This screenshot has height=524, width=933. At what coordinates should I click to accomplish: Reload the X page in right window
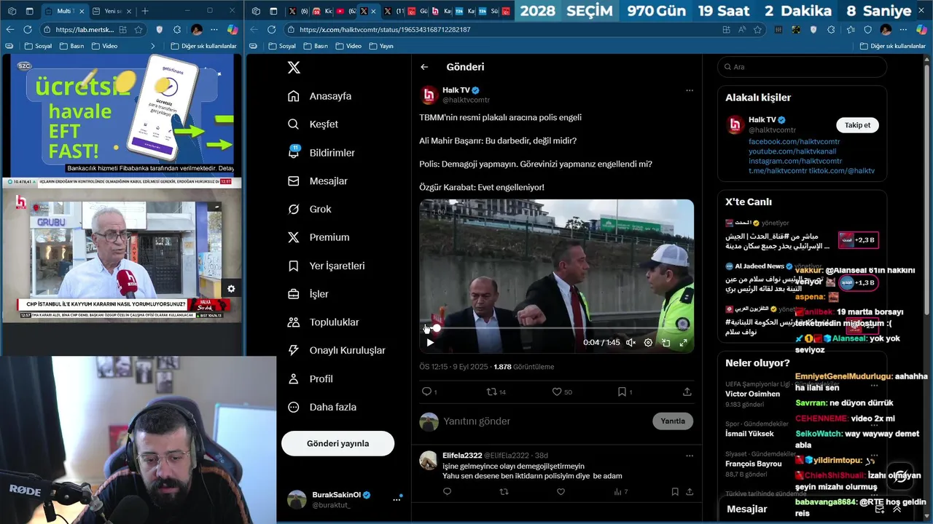click(272, 29)
